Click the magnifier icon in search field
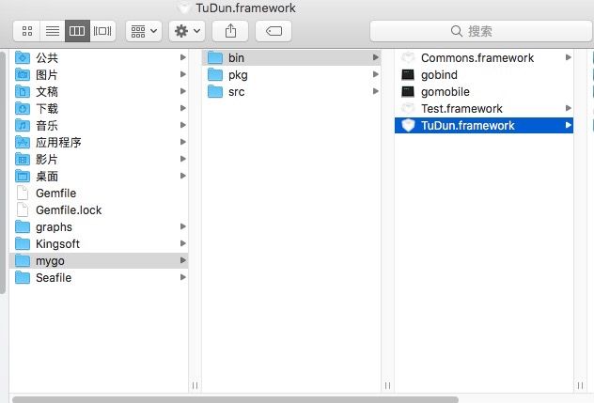Screen dimensions: 594x403 coord(457,31)
